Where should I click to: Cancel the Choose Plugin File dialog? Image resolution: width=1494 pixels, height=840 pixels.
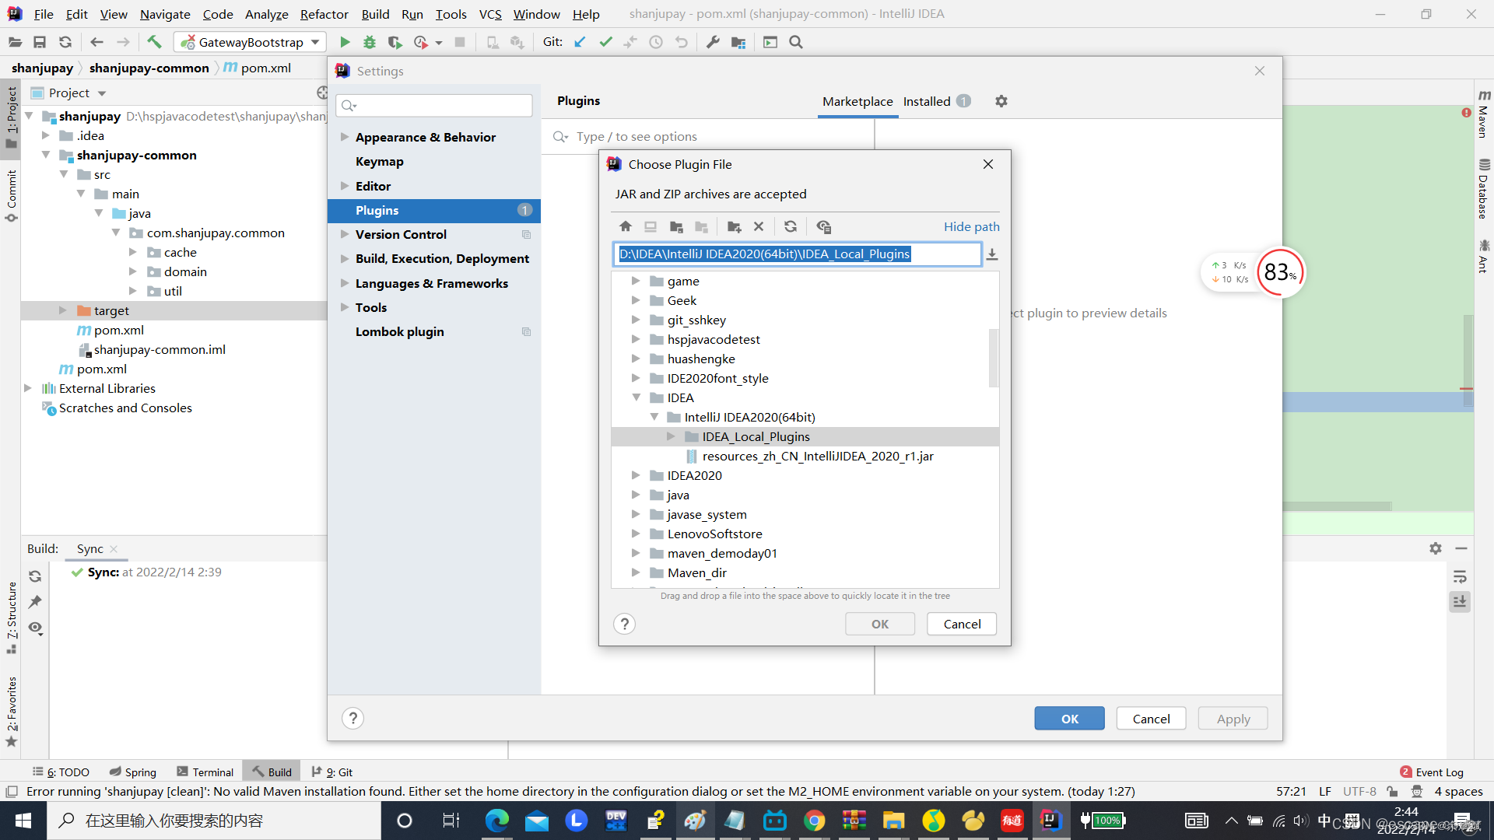click(x=962, y=624)
